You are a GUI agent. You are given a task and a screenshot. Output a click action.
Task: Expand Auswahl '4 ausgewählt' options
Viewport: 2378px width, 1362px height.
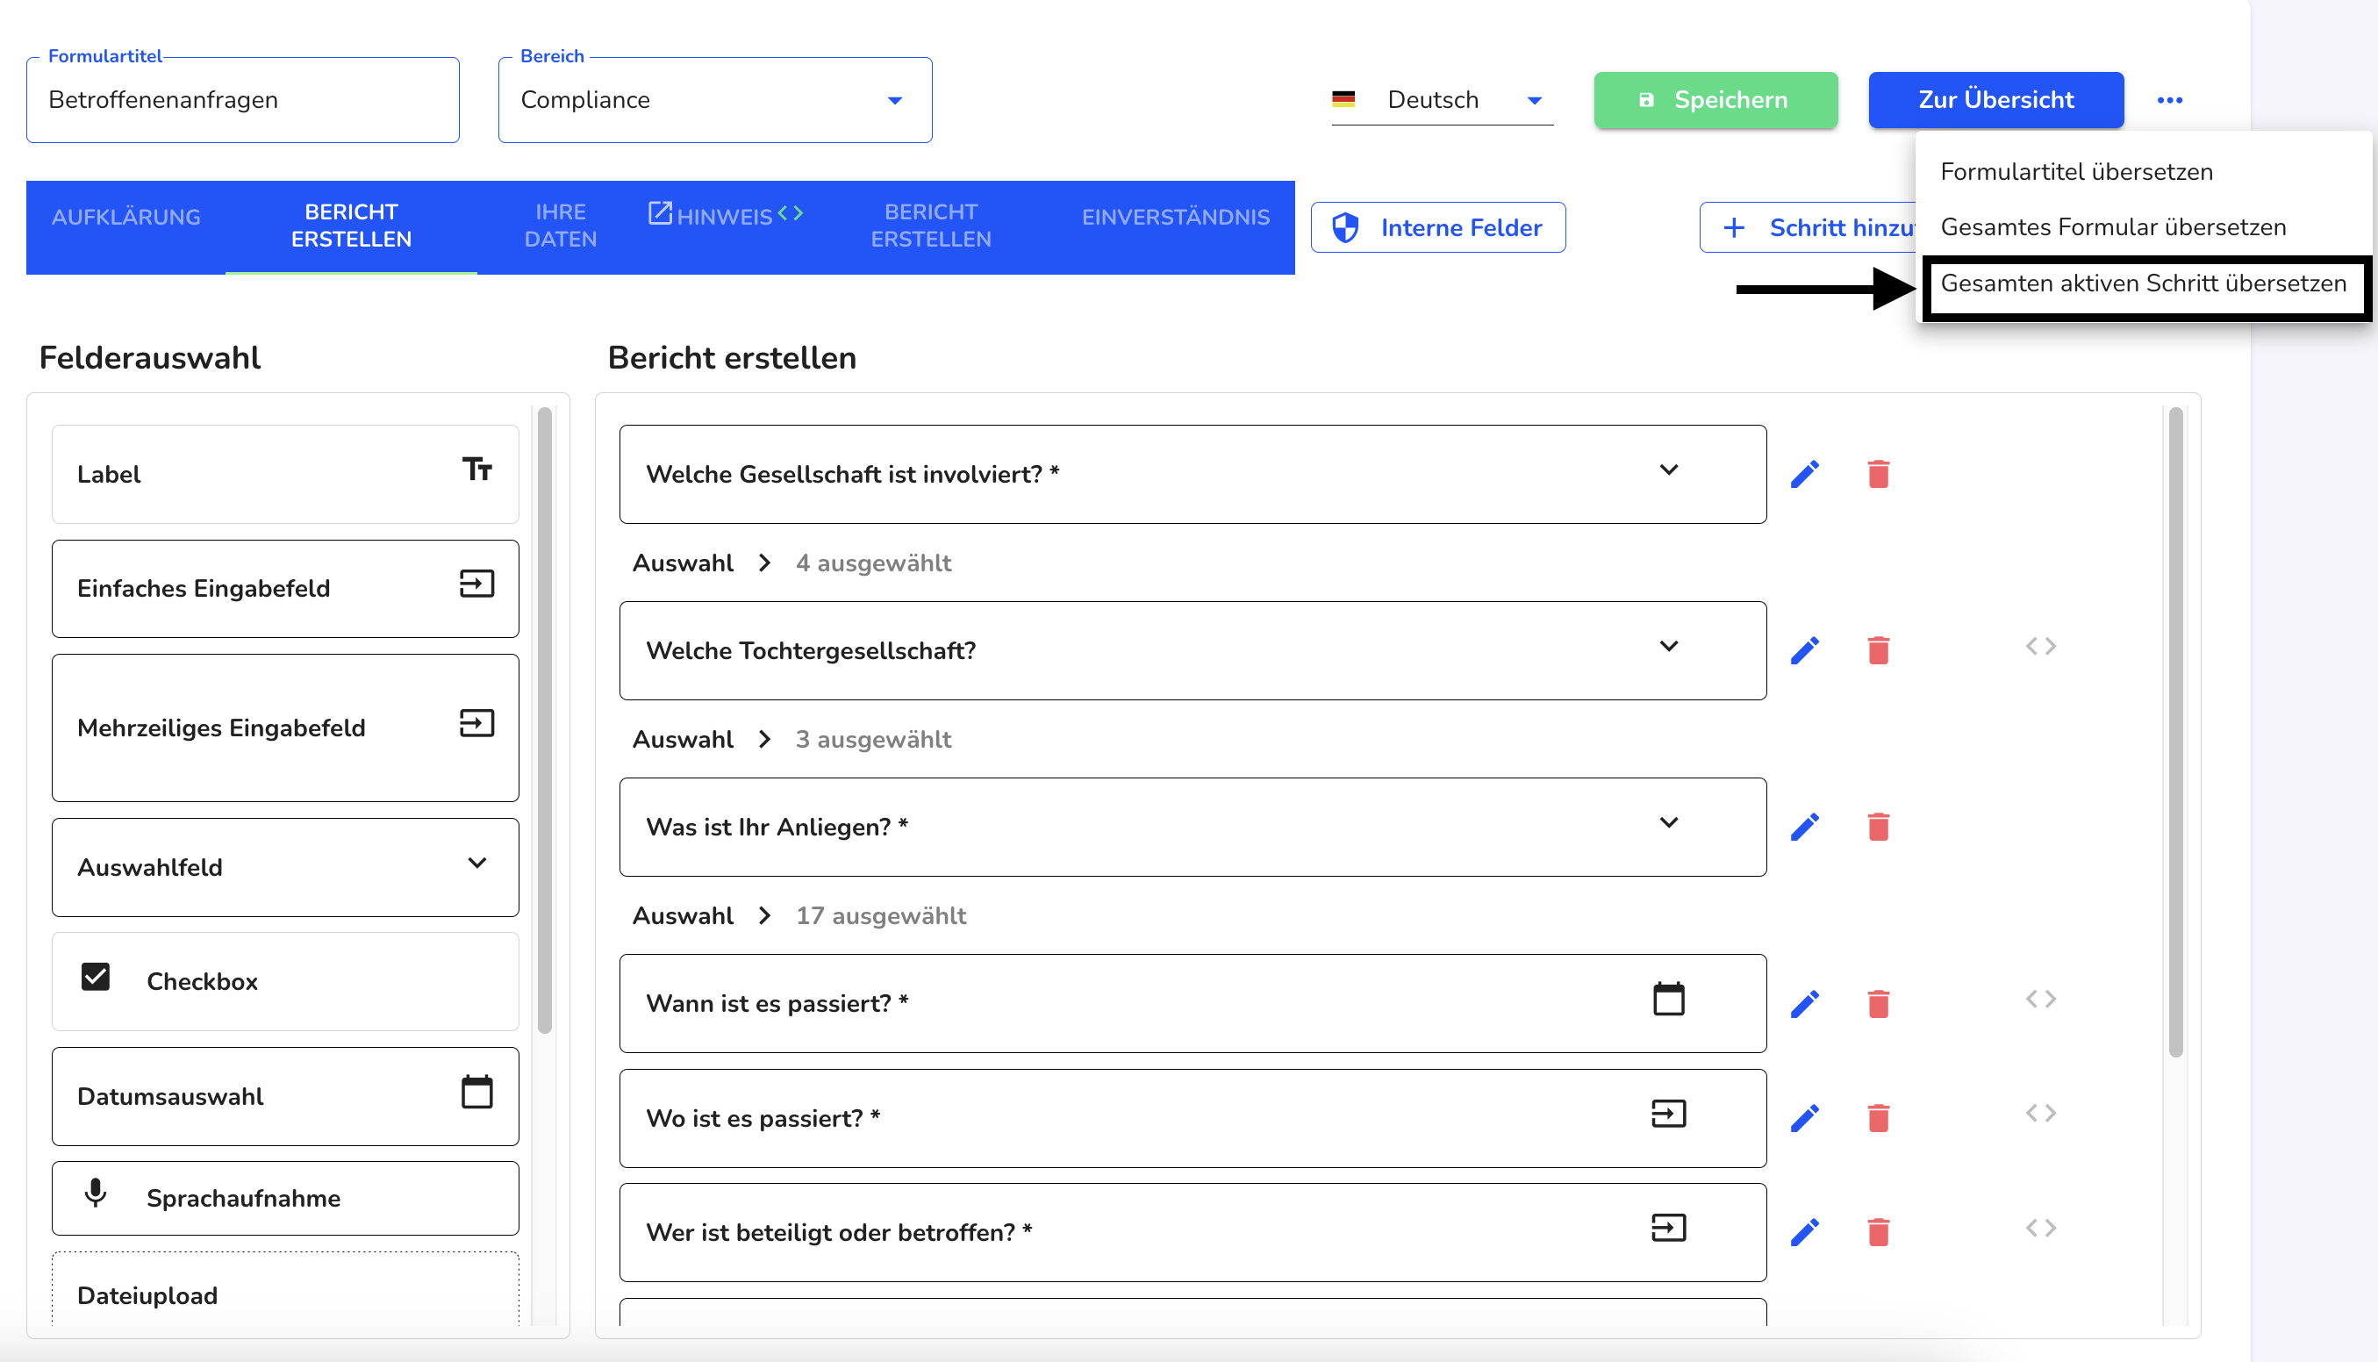(765, 563)
